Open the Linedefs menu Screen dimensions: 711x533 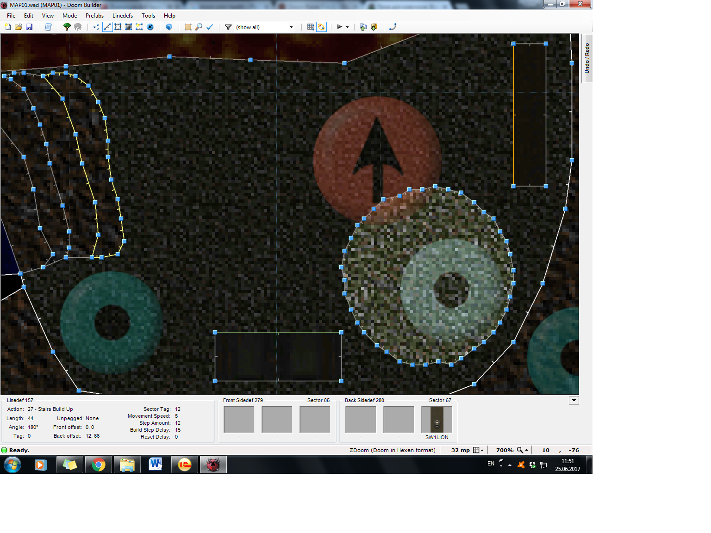point(123,16)
